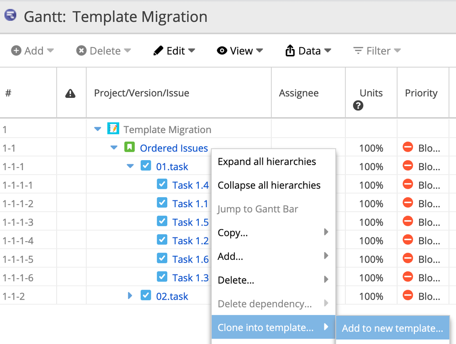Click the blocker priority icon in 02.task row
The height and width of the screenshot is (344, 456).
(x=408, y=295)
